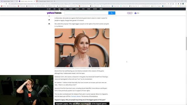
Task: Click the Sign in button
Action: 130,13
